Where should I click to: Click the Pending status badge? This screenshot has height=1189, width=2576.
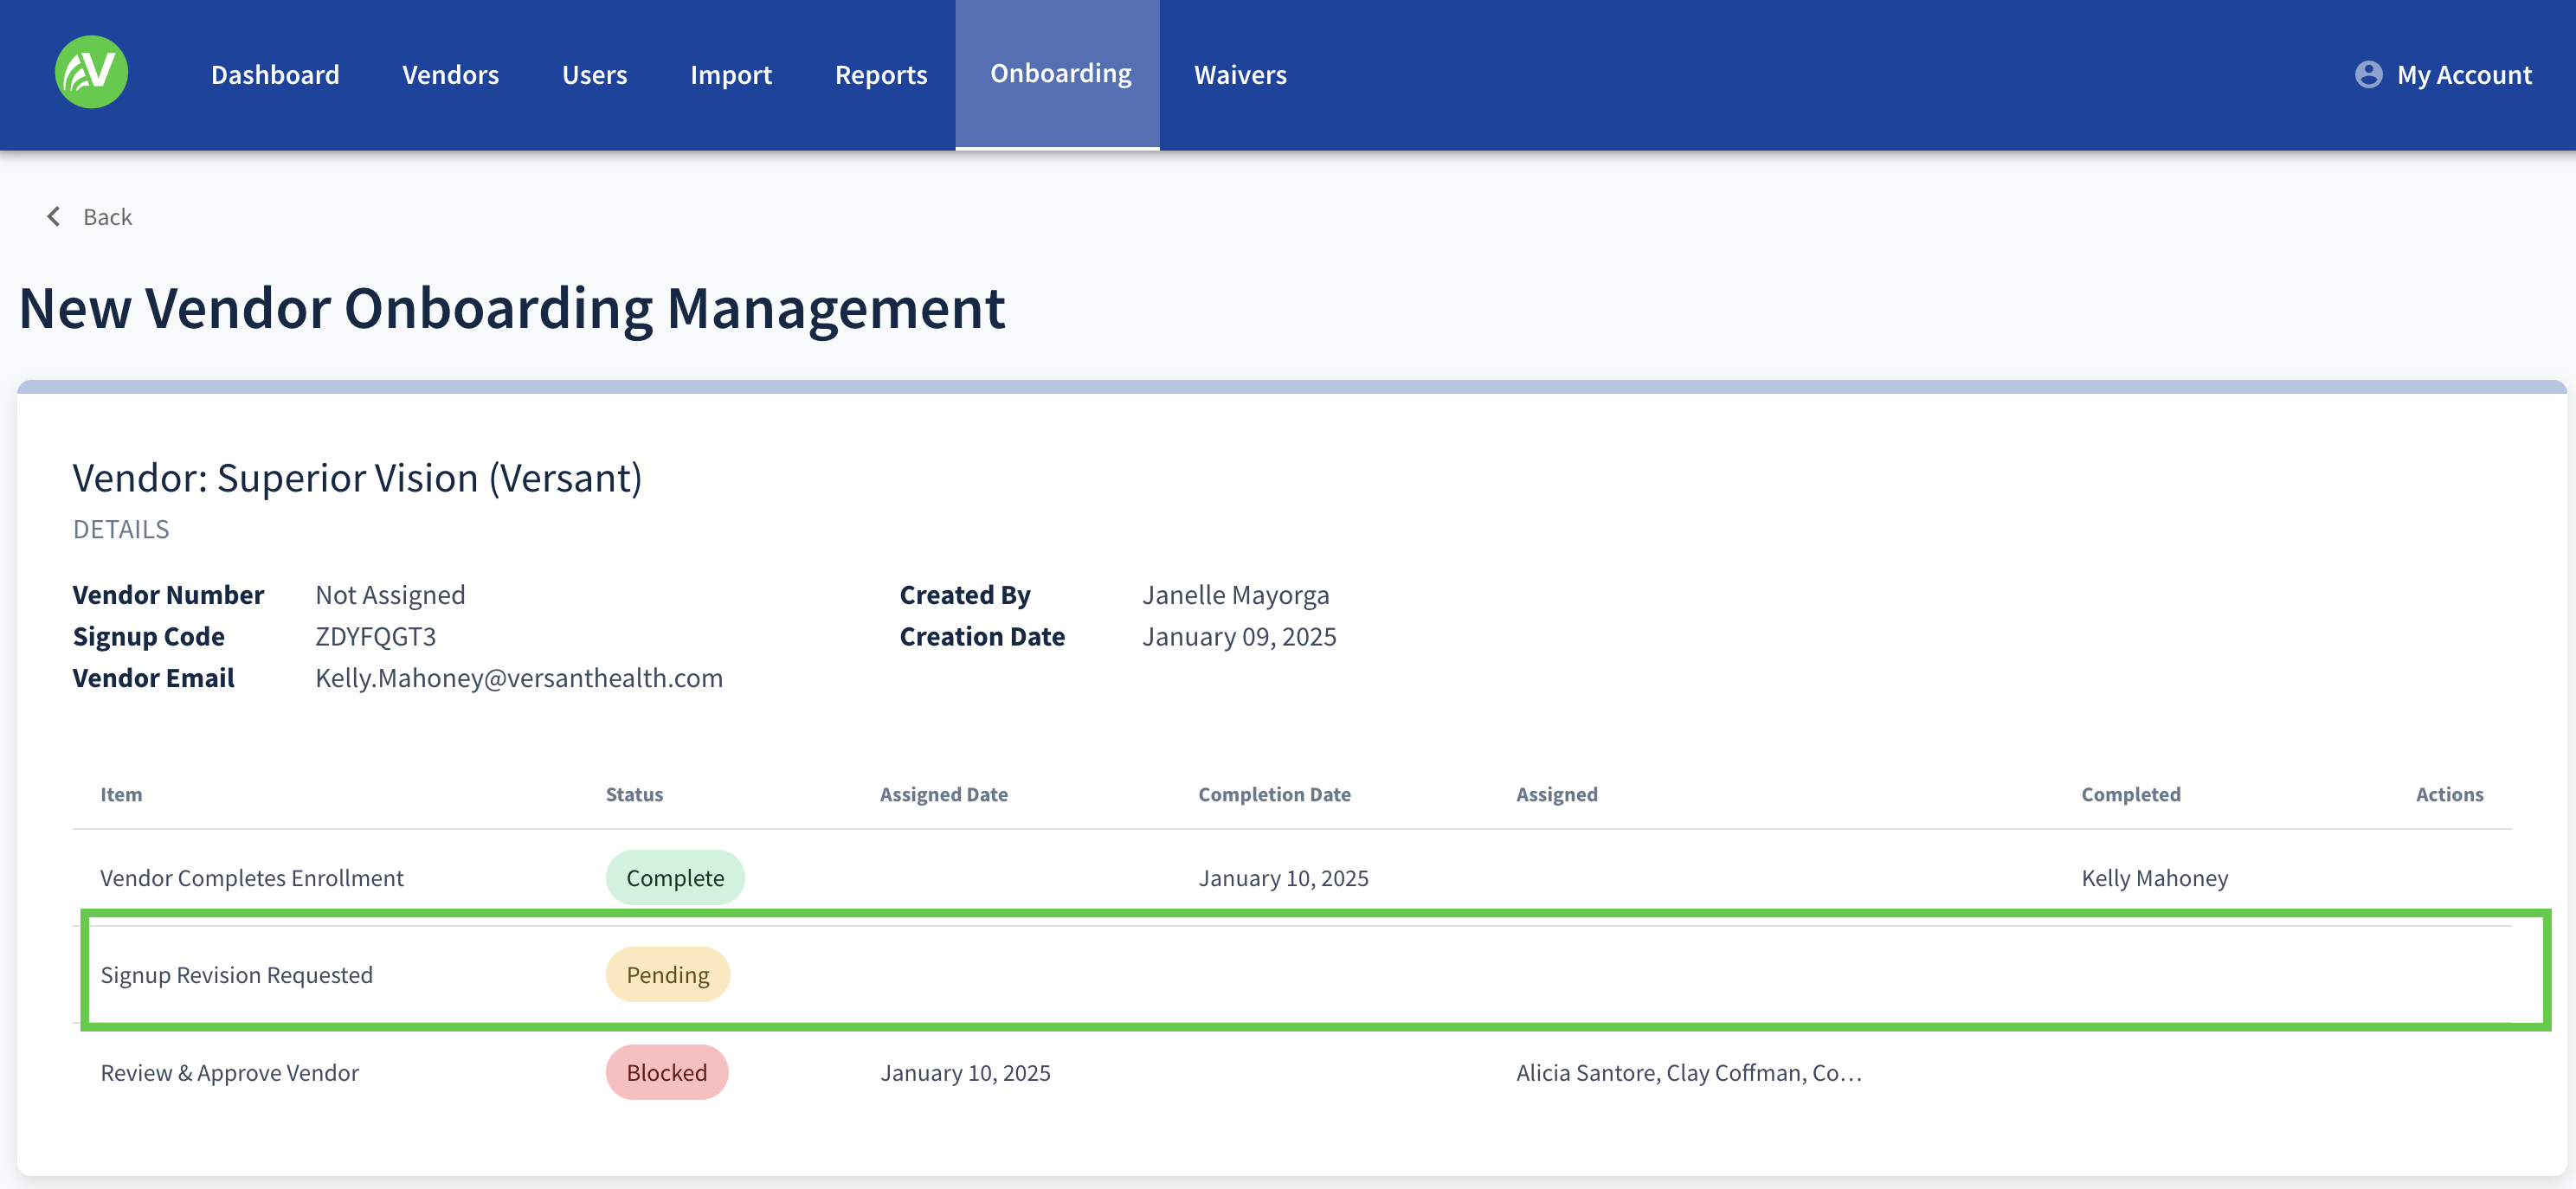(x=667, y=974)
